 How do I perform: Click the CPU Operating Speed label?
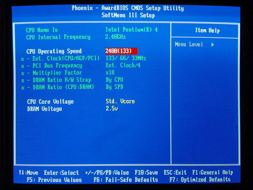pos(54,51)
